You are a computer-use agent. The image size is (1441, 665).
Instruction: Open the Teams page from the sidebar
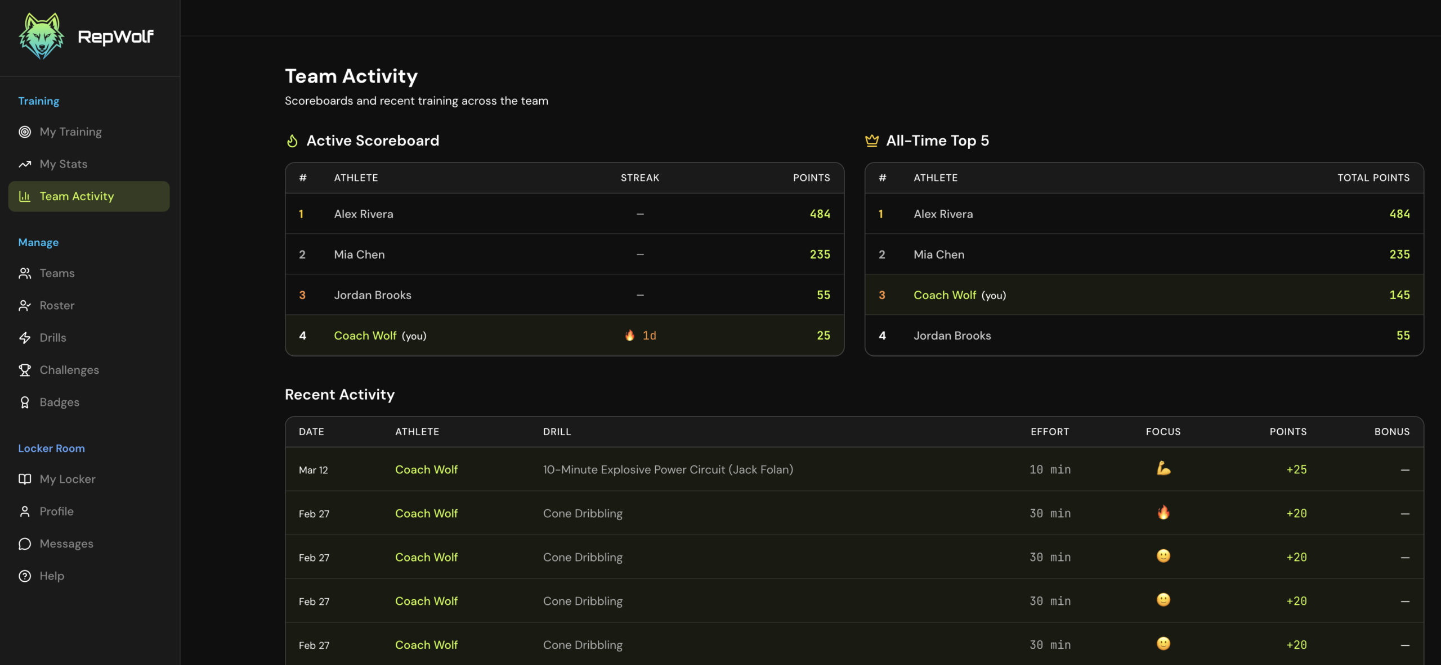click(x=57, y=273)
